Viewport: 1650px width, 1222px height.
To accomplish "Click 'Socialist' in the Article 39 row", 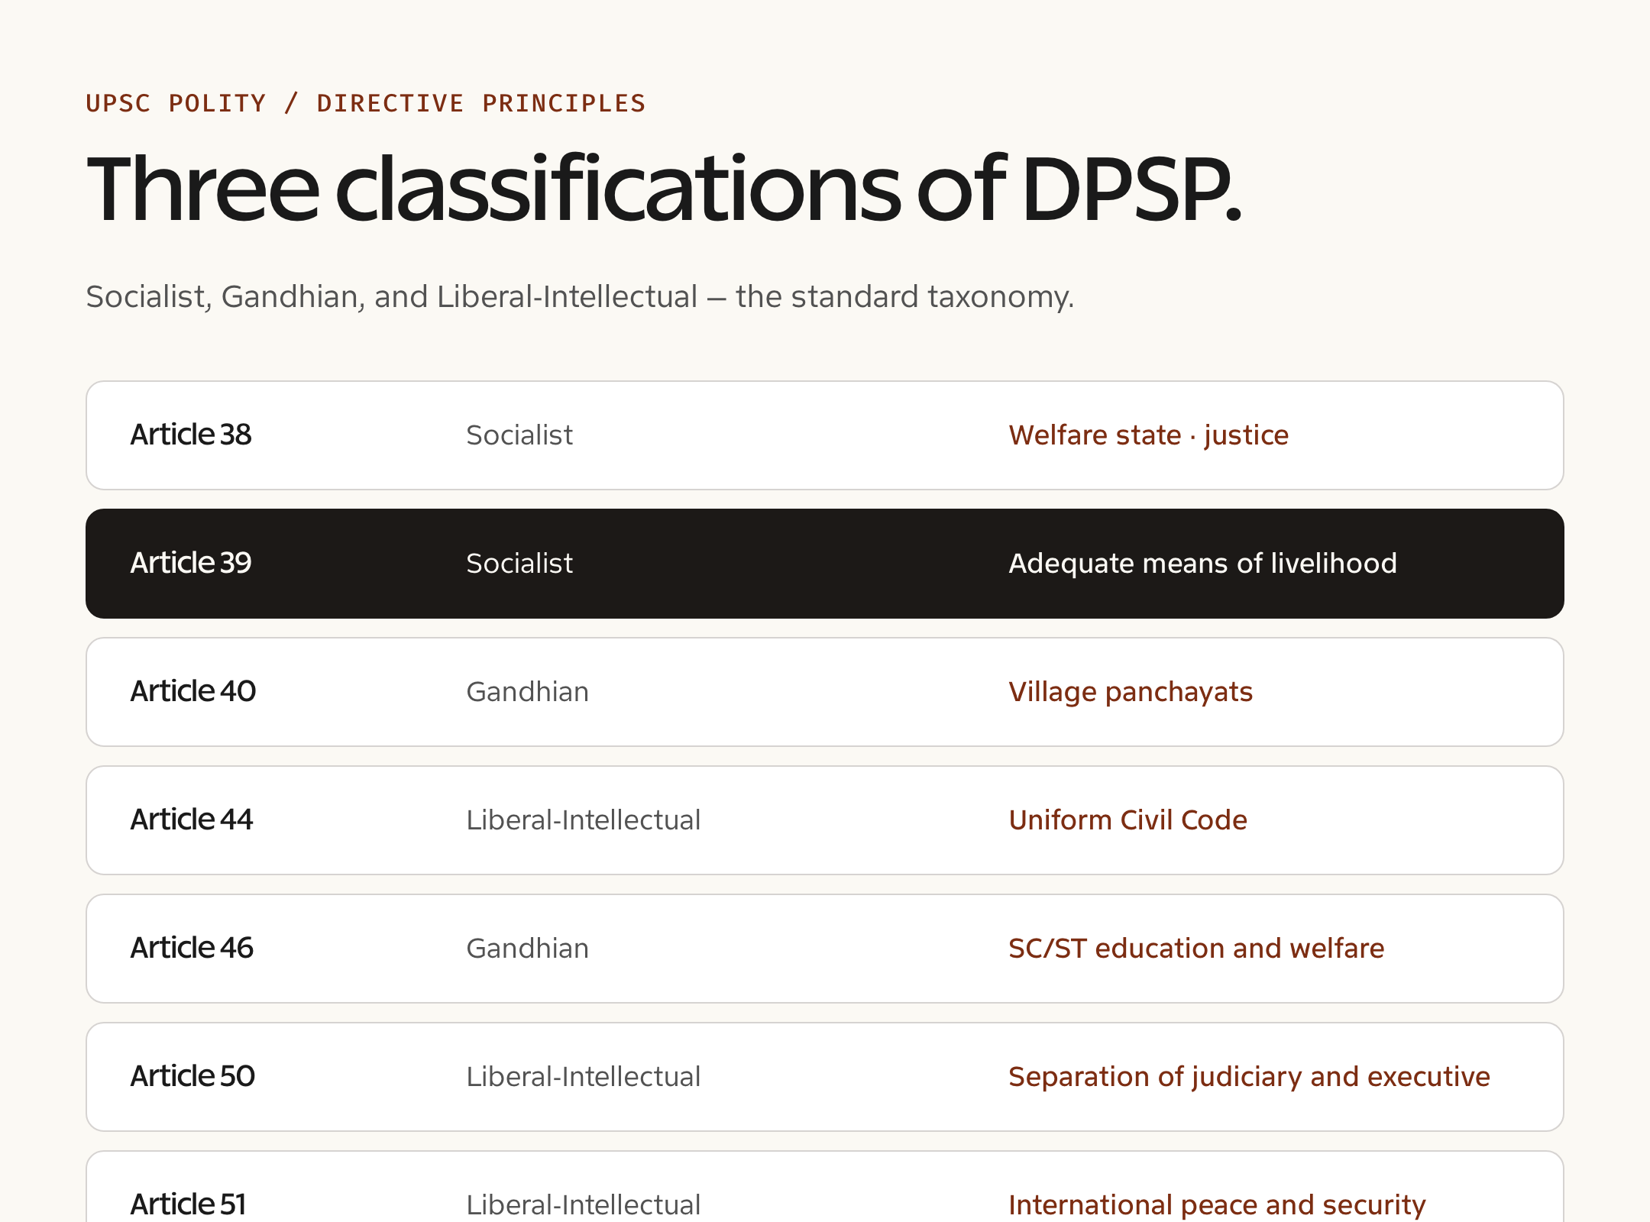I will [519, 564].
